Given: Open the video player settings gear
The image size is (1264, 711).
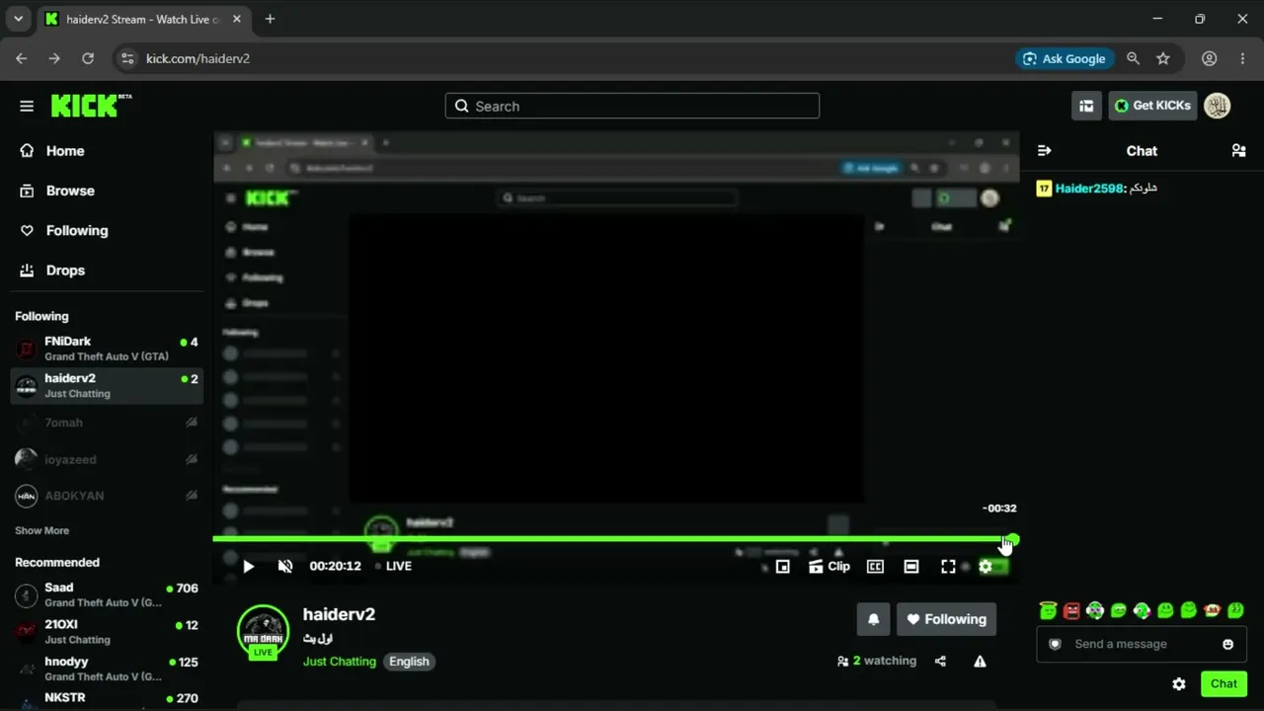Looking at the screenshot, I should pyautogui.click(x=985, y=566).
